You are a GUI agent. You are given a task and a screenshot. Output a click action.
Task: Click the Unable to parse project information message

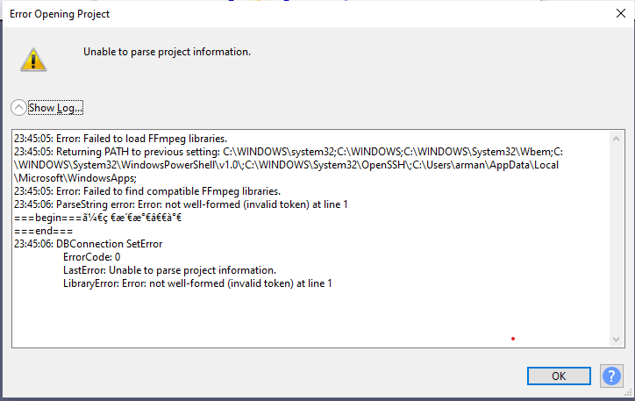tap(167, 52)
